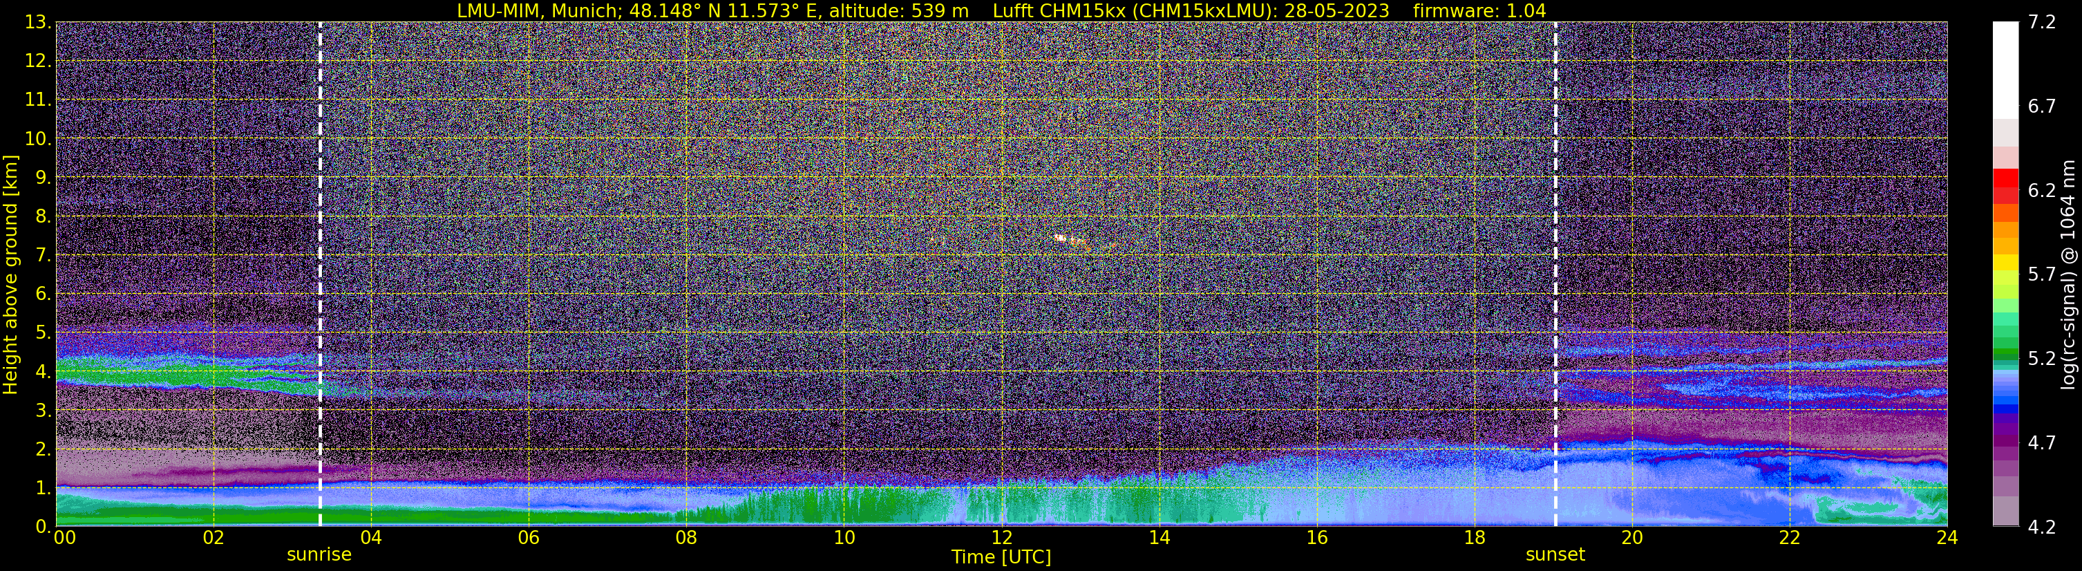The width and height of the screenshot is (2082, 571).
Task: Click the x-axis tick label '16'
Action: coord(1316,538)
